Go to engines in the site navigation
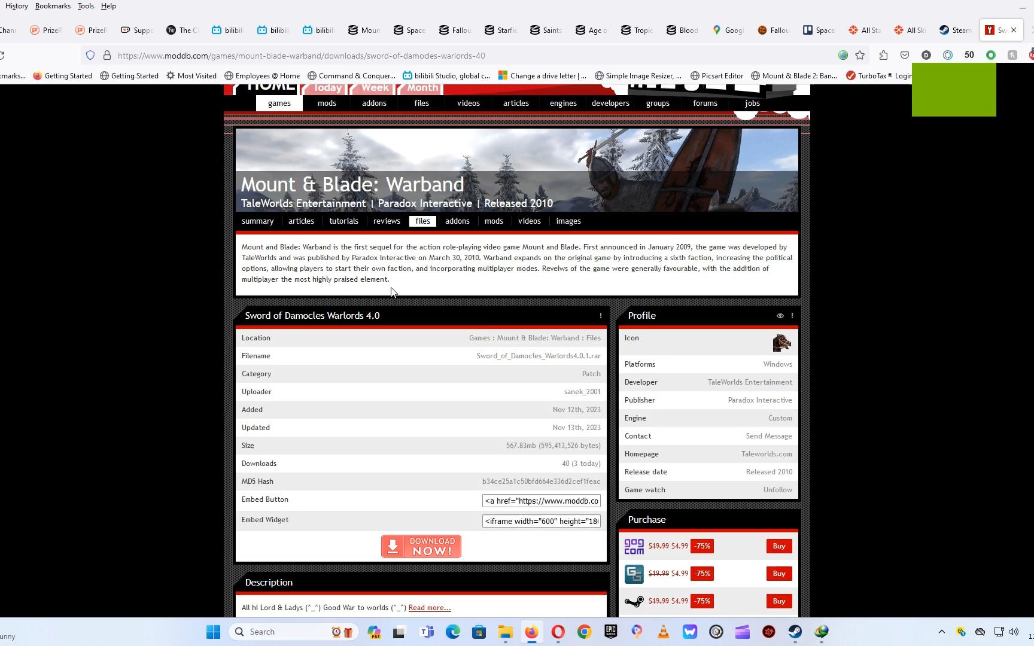Viewport: 1034px width, 646px height. [x=563, y=103]
